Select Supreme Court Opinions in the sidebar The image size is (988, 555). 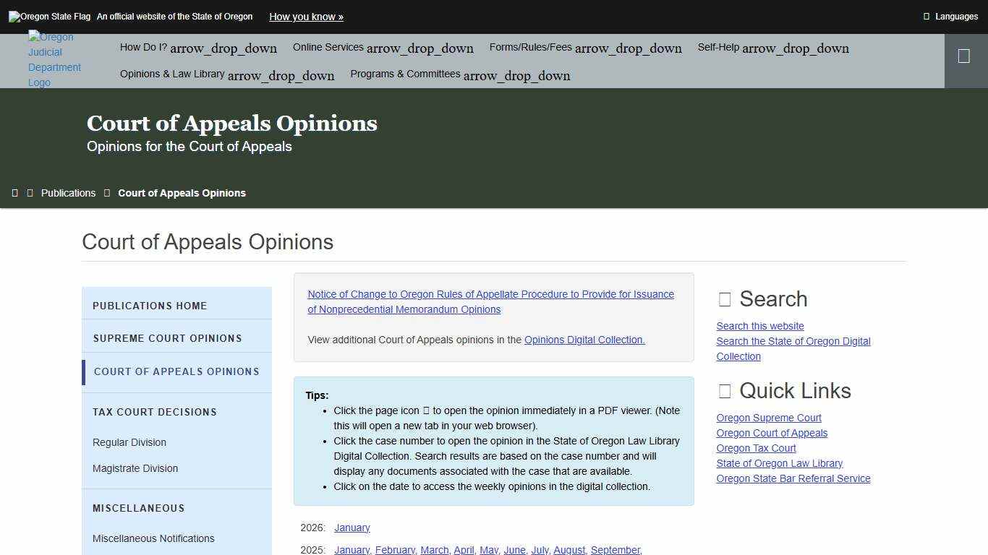click(x=167, y=337)
